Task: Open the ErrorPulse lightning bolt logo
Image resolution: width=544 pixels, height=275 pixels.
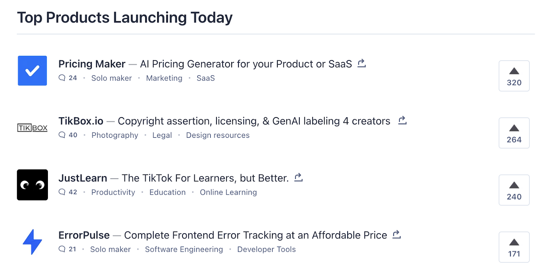Action: (x=32, y=242)
